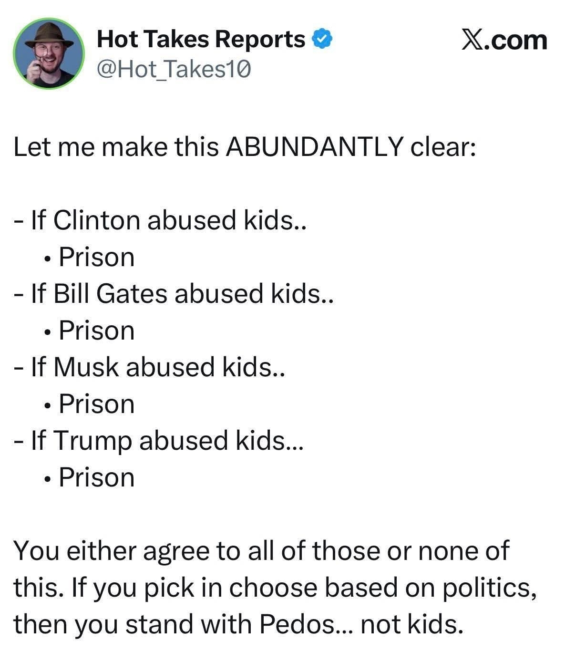Click the name Clinton in the tweet
This screenshot has width=575, height=662.
(96, 220)
